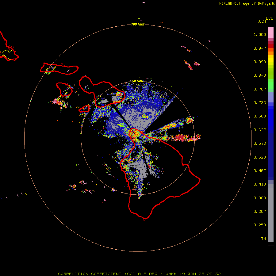276x276 pixels.
Task: Click the gray low-value color bar segment
Action: click(x=271, y=213)
